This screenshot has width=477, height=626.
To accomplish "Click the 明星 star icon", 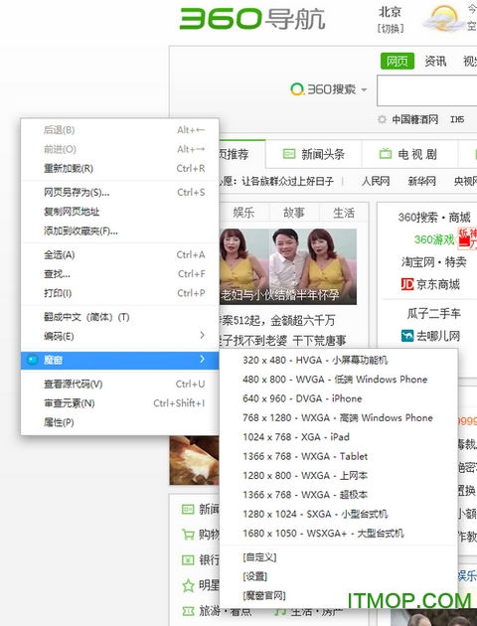I will click(x=188, y=585).
